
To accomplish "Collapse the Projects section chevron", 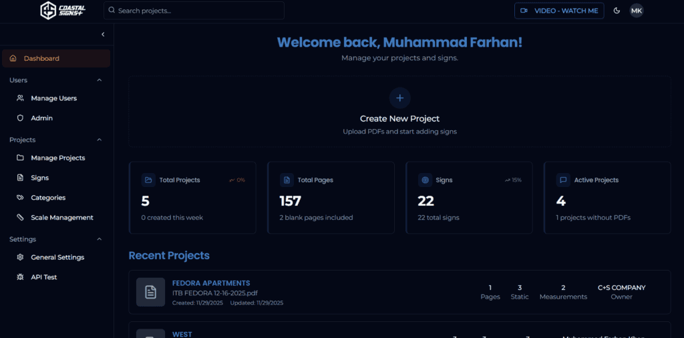I will (100, 140).
